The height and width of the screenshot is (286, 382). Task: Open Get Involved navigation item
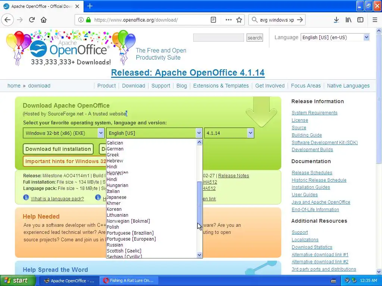(x=270, y=86)
